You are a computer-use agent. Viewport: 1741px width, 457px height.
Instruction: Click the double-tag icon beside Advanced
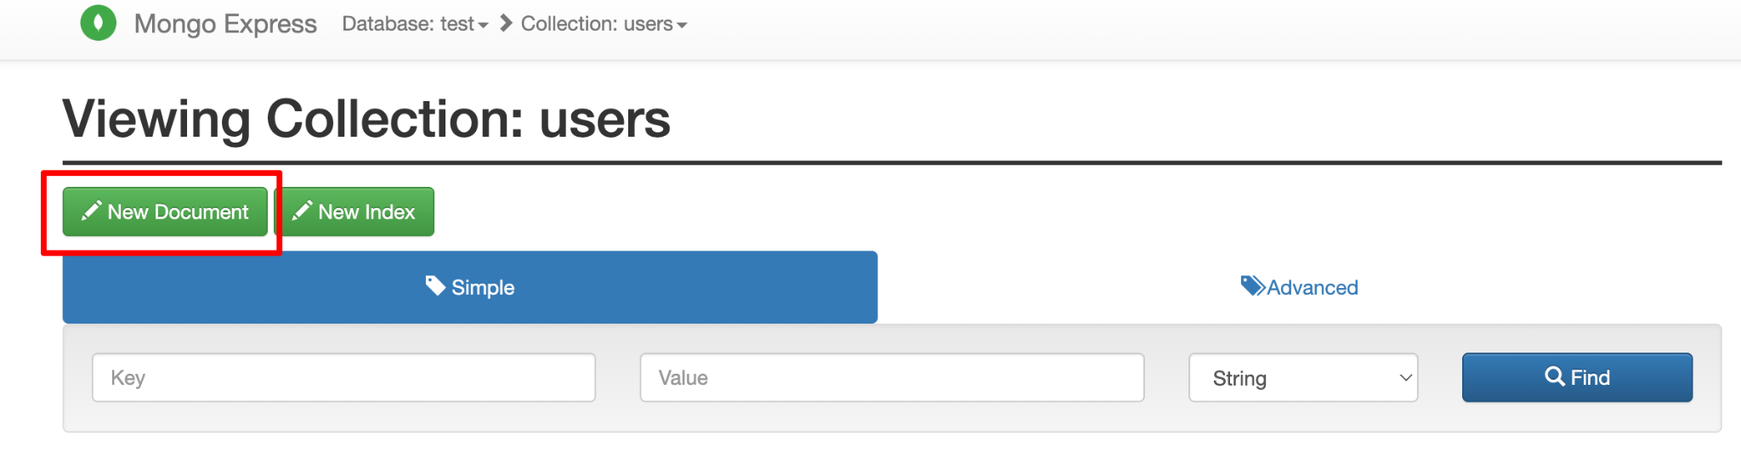pyautogui.click(x=1252, y=285)
